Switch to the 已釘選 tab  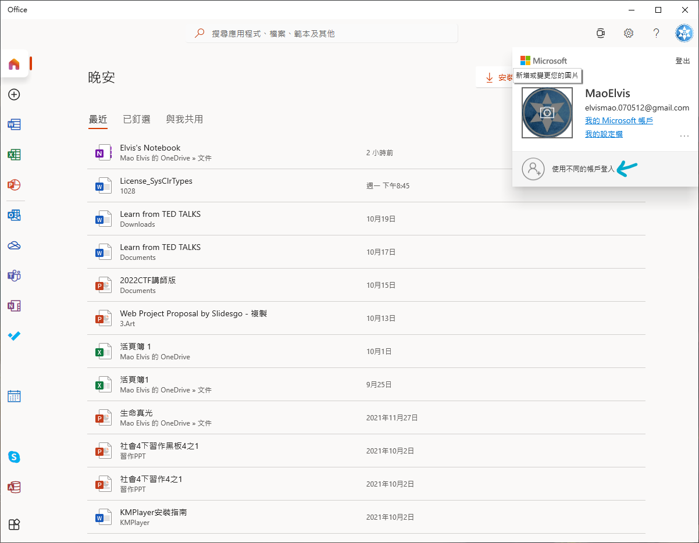137,119
